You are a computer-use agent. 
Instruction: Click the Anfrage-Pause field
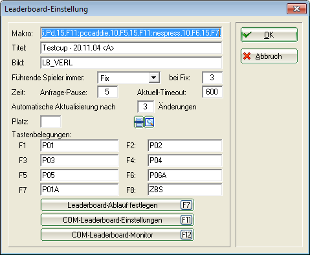tap(107, 92)
